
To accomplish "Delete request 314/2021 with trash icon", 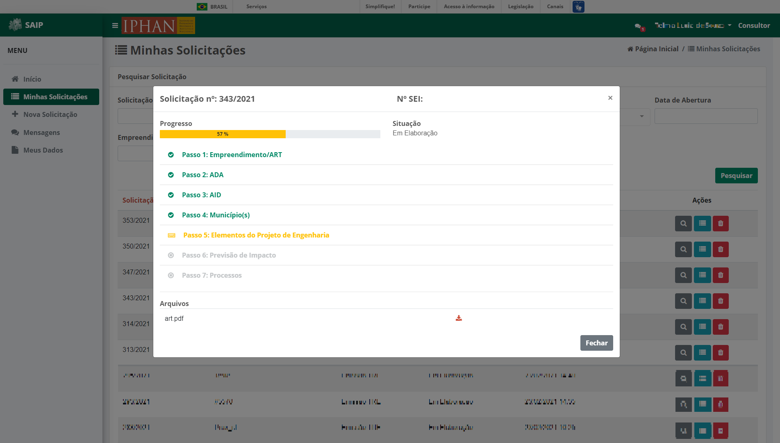I will click(721, 327).
